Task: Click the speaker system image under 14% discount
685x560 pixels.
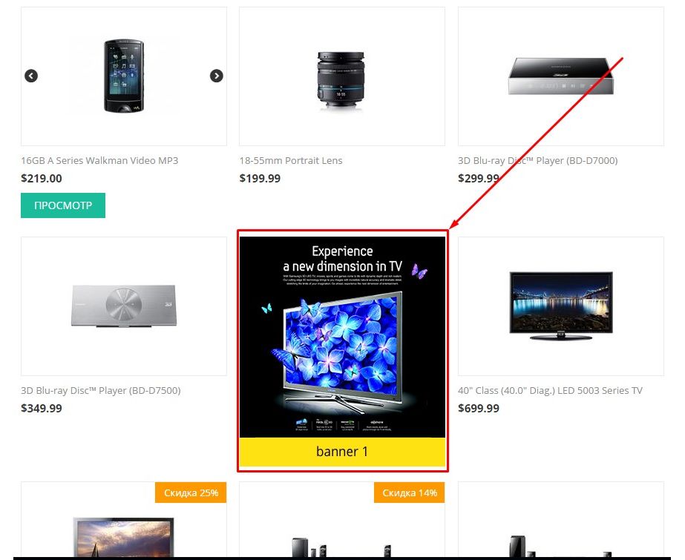Action: point(343,547)
